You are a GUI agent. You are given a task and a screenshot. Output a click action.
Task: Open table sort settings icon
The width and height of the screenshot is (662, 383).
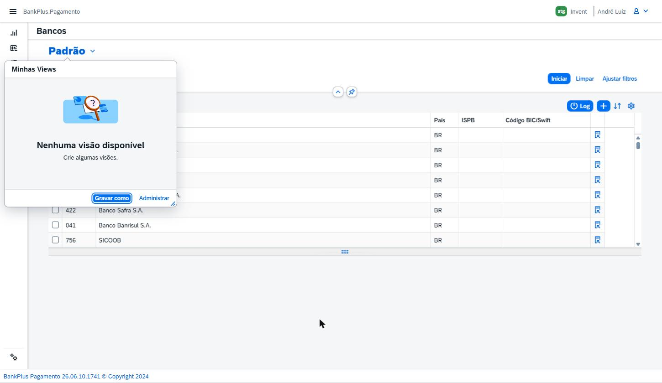pyautogui.click(x=617, y=106)
